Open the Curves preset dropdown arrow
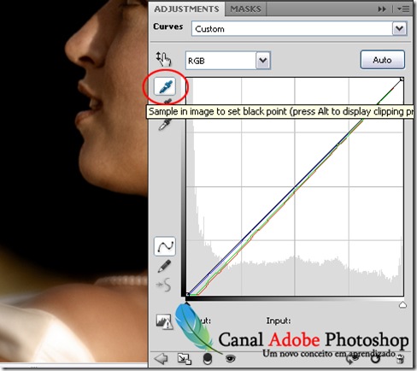Viewport: 417px width, 371px height. pos(400,28)
